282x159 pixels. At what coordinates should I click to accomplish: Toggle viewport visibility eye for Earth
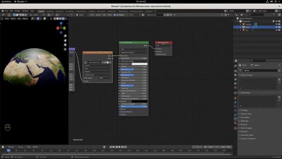coord(276,27)
